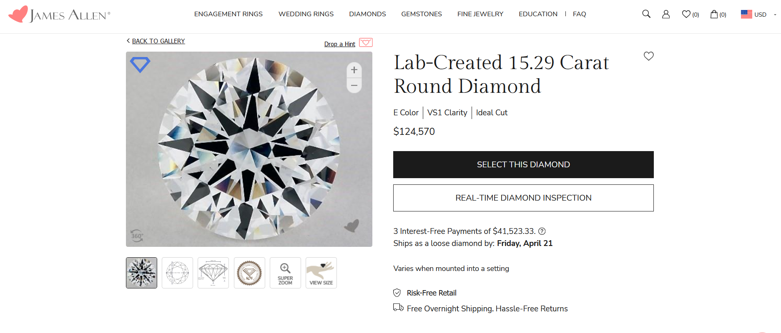Select the View Size hand thumbnail
The image size is (781, 333).
click(321, 273)
